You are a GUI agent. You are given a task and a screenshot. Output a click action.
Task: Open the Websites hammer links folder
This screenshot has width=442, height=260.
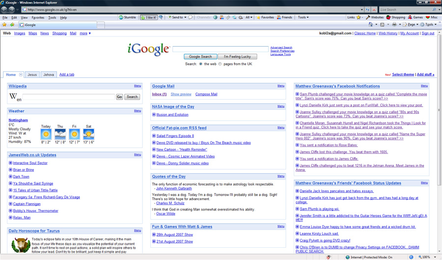[x=368, y=17]
